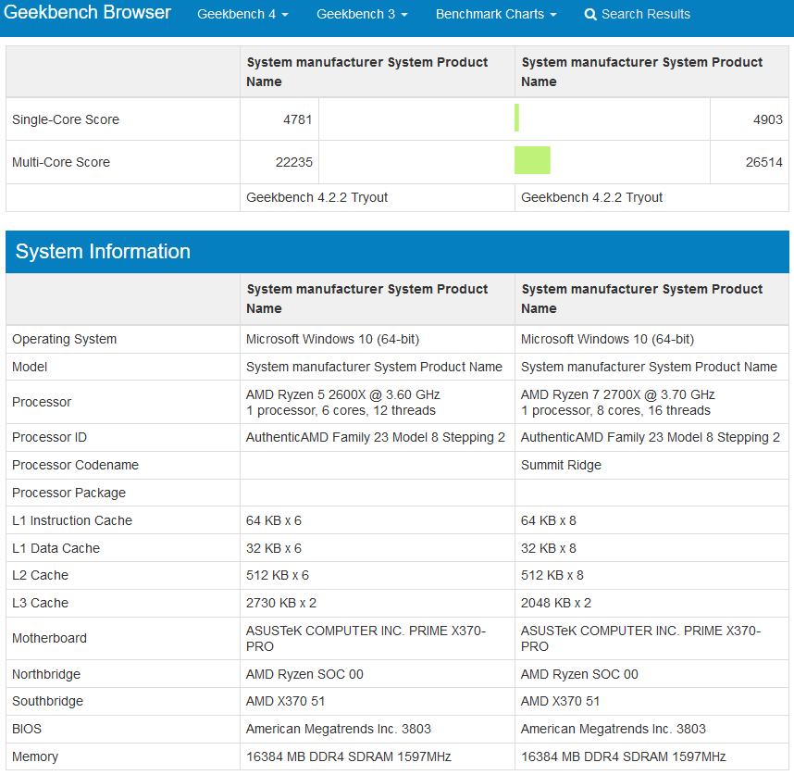Click the Motherboard row label
This screenshot has height=775, width=794.
49,638
